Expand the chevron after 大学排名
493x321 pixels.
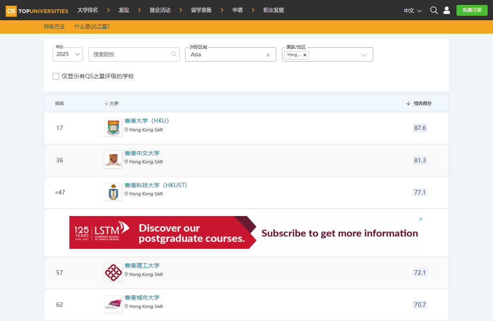point(108,10)
